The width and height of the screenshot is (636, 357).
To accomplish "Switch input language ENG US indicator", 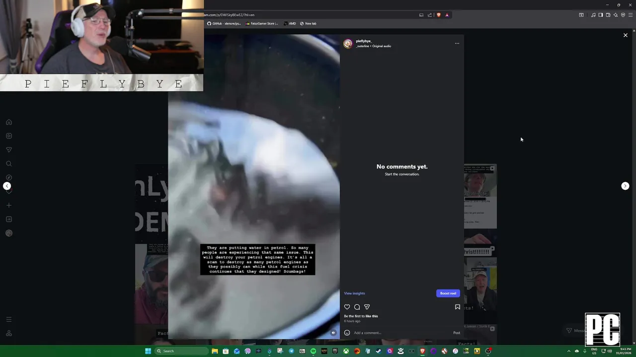I will coord(594,351).
